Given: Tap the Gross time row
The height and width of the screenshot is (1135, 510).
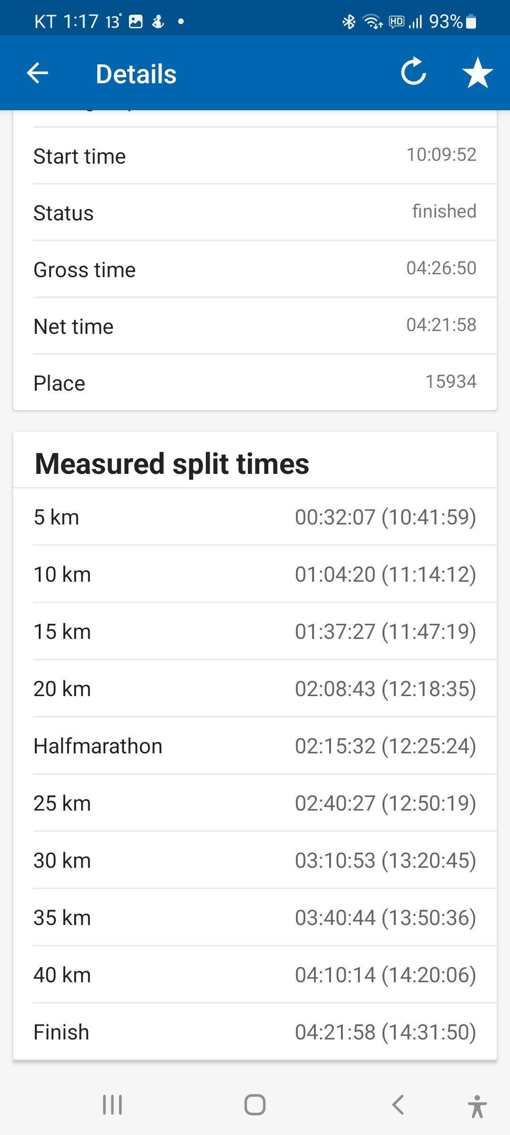Looking at the screenshot, I should click(x=255, y=270).
